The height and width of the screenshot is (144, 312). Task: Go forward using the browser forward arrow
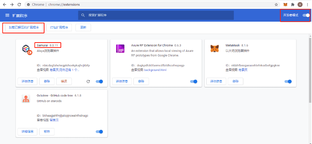point(12,4)
